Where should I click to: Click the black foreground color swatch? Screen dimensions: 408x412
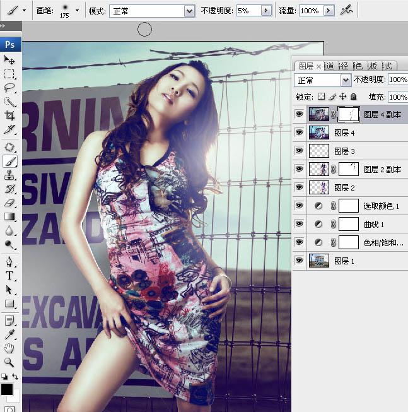(x=7, y=389)
